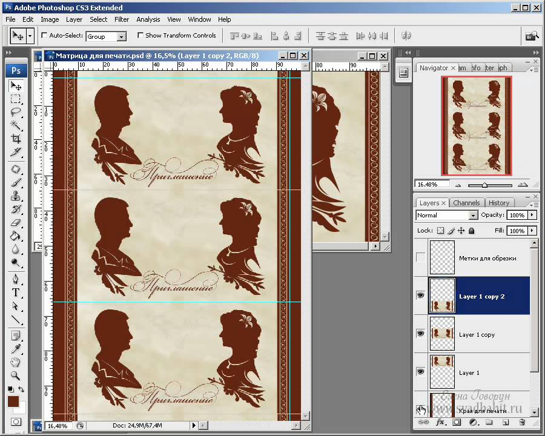Select the Healing Brush tool
Viewport: 545px width, 436px height.
16,170
